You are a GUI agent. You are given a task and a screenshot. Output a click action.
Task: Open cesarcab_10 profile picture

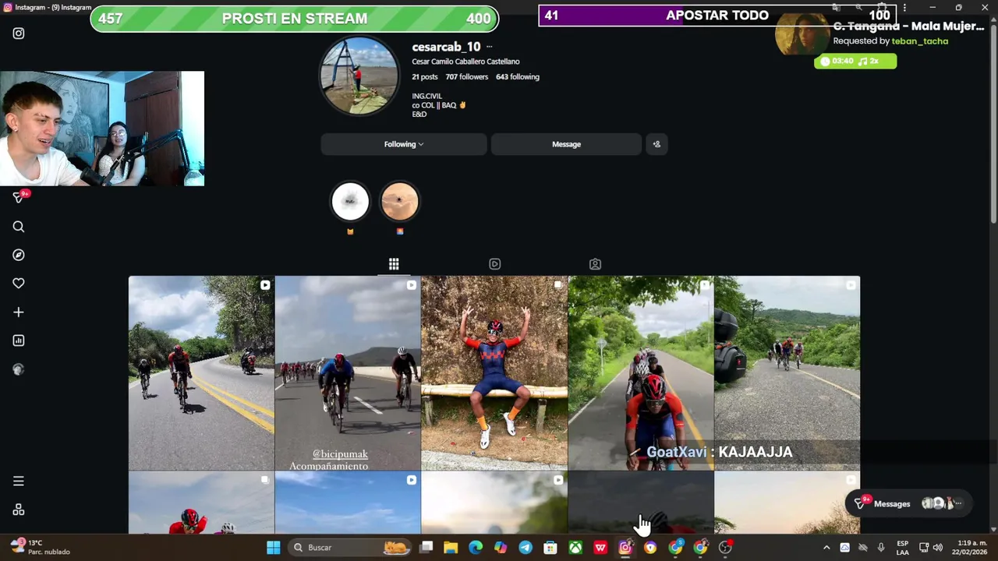click(359, 76)
